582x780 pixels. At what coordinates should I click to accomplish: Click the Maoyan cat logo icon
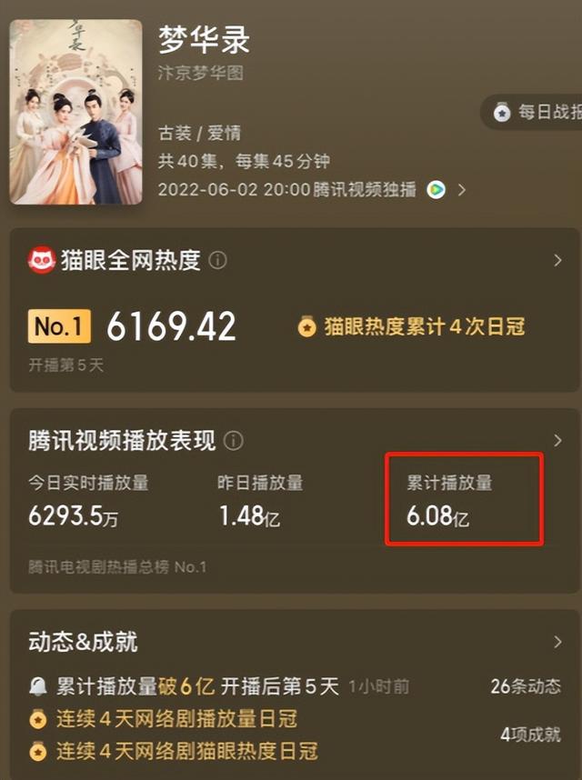(x=41, y=260)
